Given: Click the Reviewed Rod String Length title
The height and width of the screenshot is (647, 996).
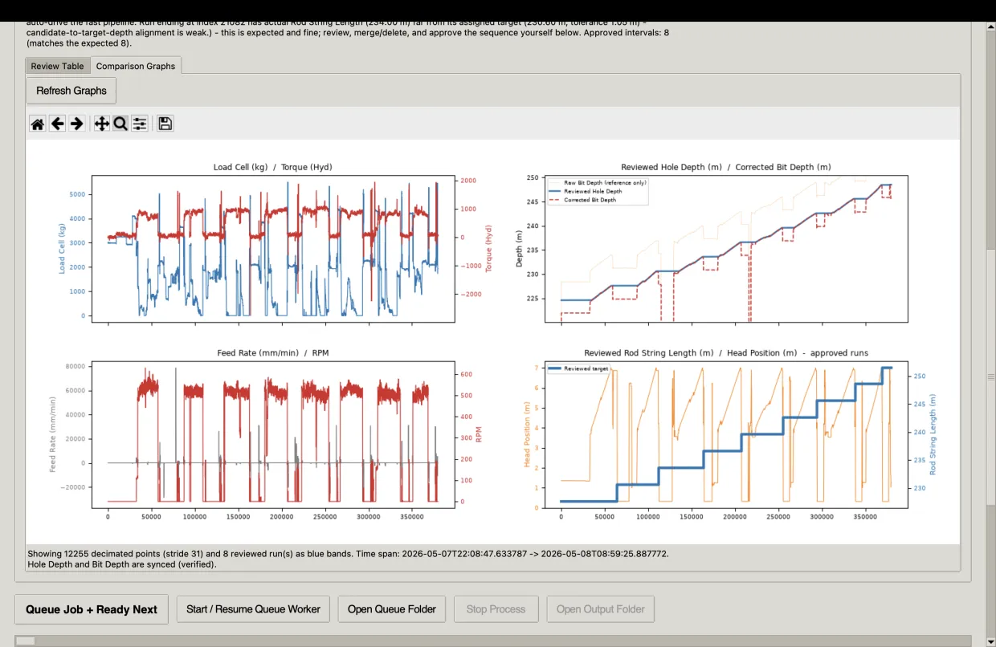Looking at the screenshot, I should pos(726,352).
